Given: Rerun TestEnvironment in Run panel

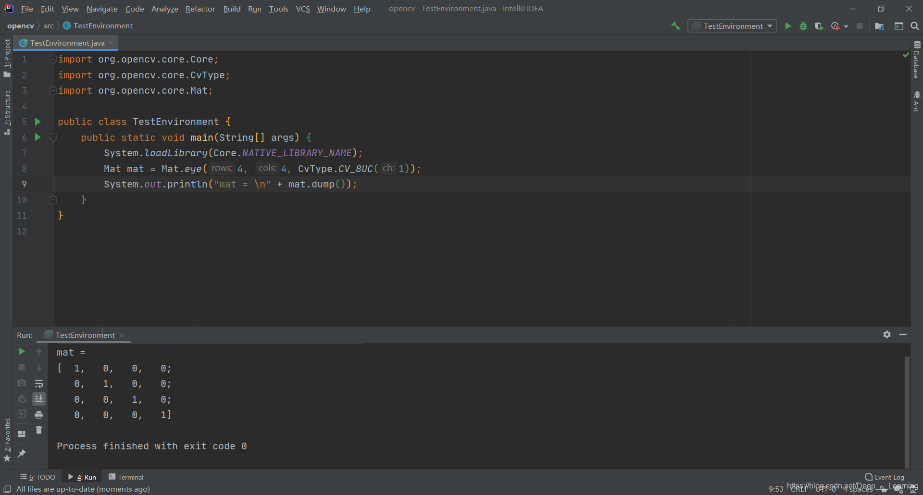Looking at the screenshot, I should coord(22,352).
